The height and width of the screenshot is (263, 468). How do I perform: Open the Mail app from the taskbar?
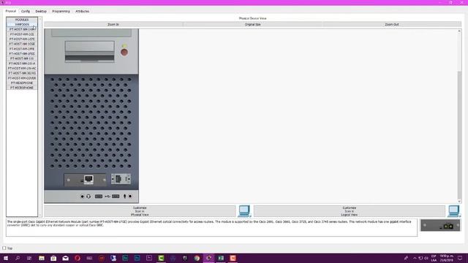pyautogui.click(x=65, y=258)
